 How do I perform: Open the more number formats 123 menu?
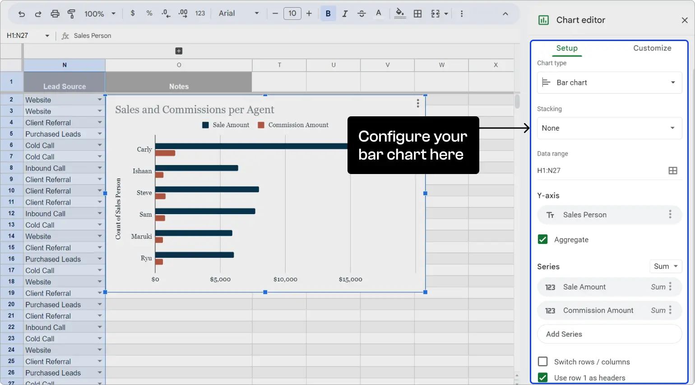200,14
